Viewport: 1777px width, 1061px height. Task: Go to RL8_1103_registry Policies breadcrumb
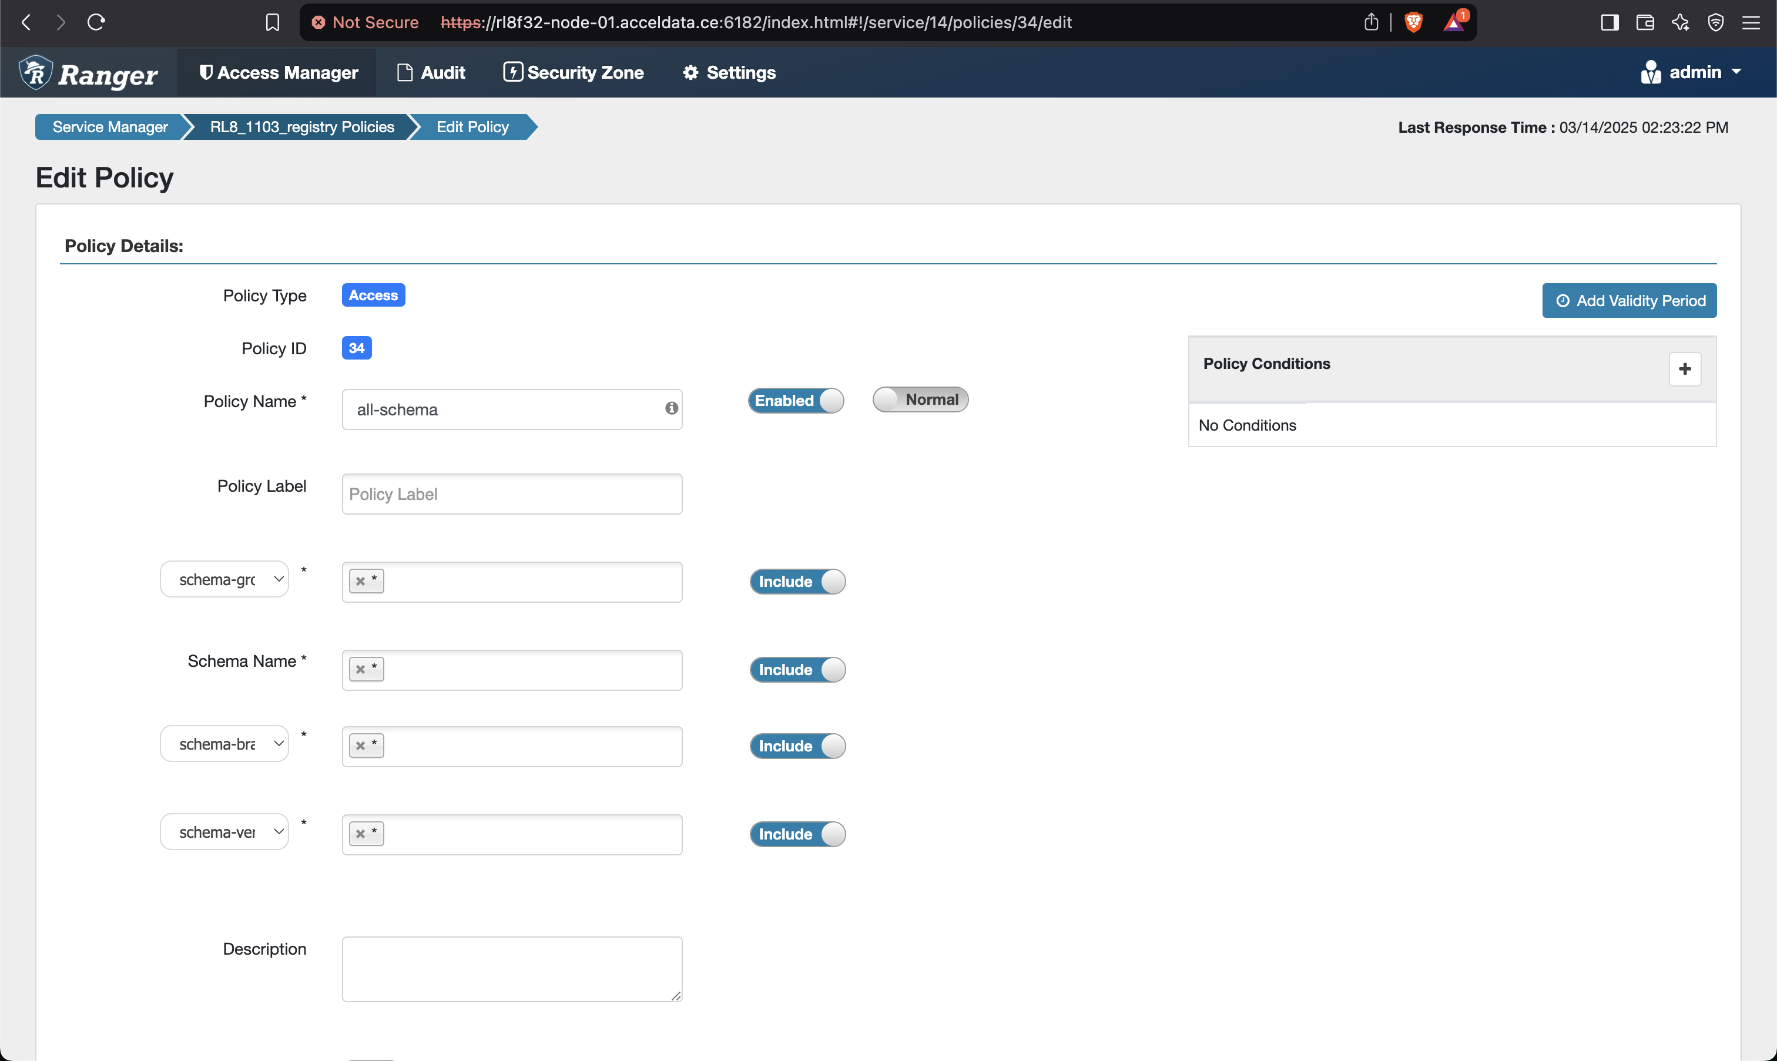click(302, 126)
